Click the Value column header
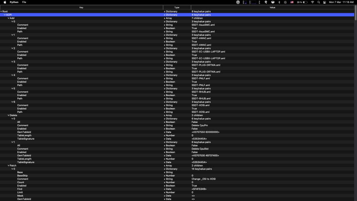This screenshot has width=357, height=201. coord(272,7)
